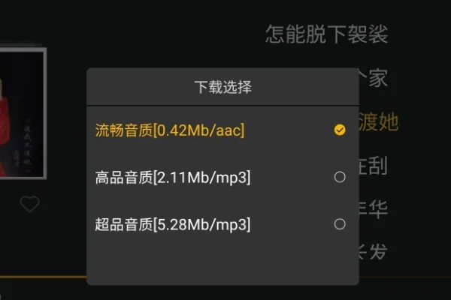Select the 超品音质 radio button

(340, 223)
